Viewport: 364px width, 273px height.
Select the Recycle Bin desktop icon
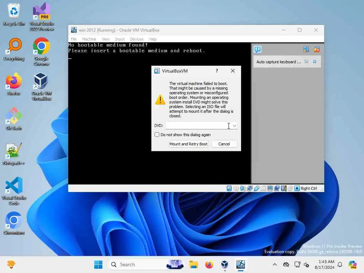pos(14,14)
